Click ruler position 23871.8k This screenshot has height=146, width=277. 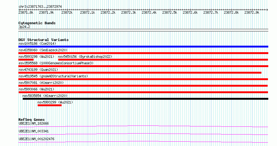pyautogui.click(x=26, y=12)
